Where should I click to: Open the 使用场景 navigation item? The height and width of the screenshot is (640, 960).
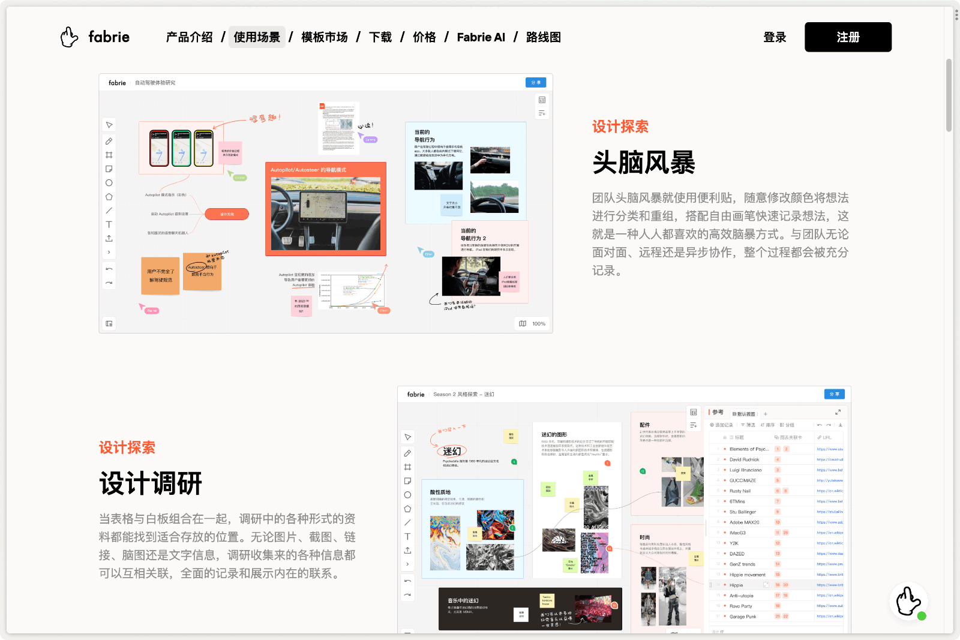(x=257, y=37)
